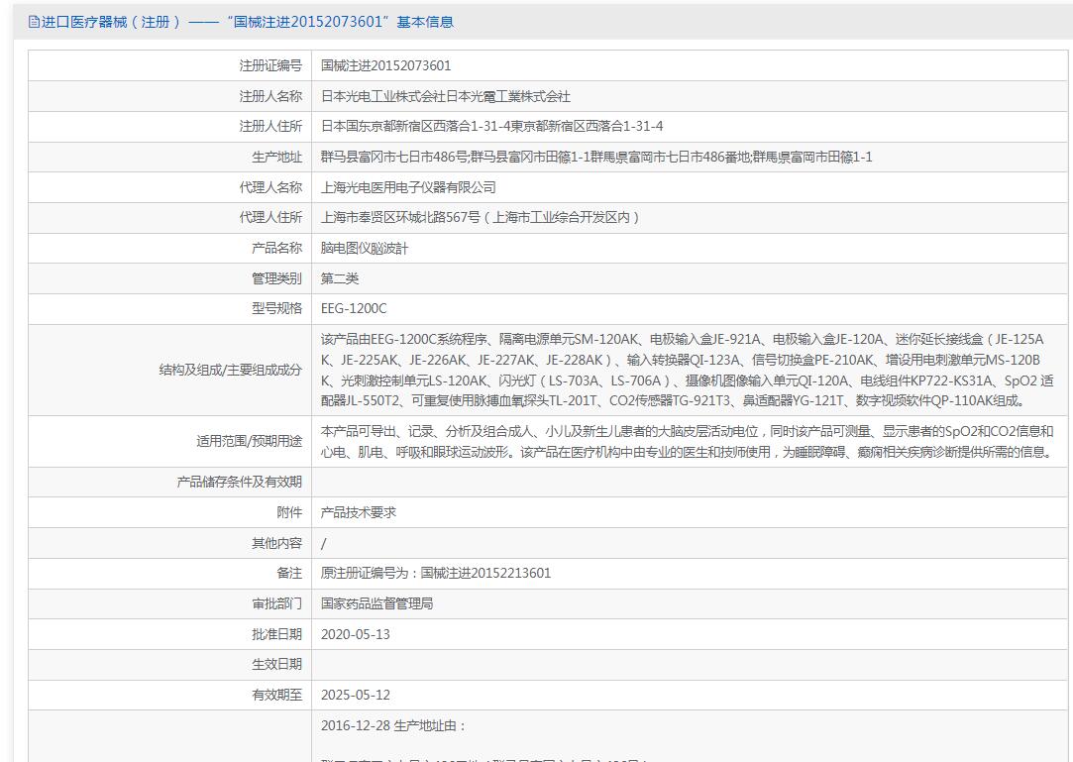
Task: Click the 管理类别 label
Action: point(276,278)
